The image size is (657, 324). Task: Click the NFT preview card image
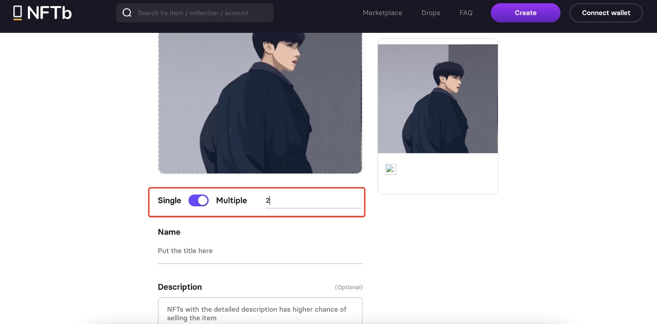438,99
